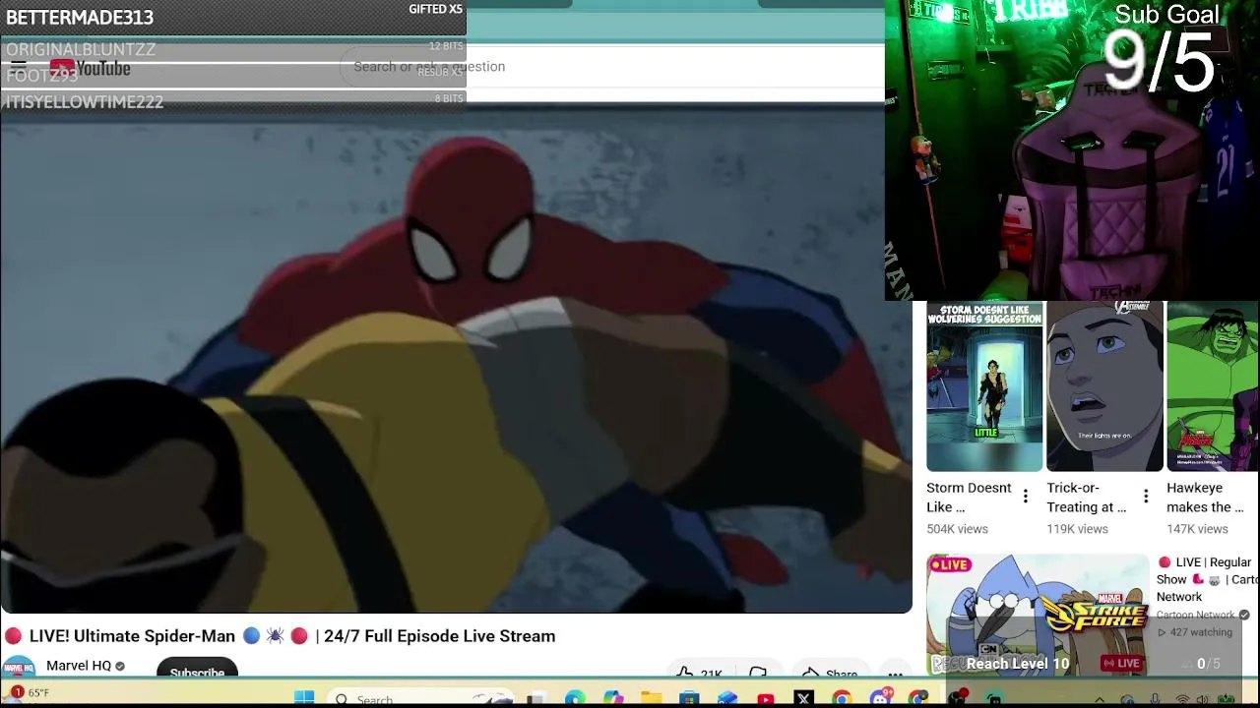Open Microsoft Store from the taskbar
This screenshot has height=708, width=1260.
689,699
